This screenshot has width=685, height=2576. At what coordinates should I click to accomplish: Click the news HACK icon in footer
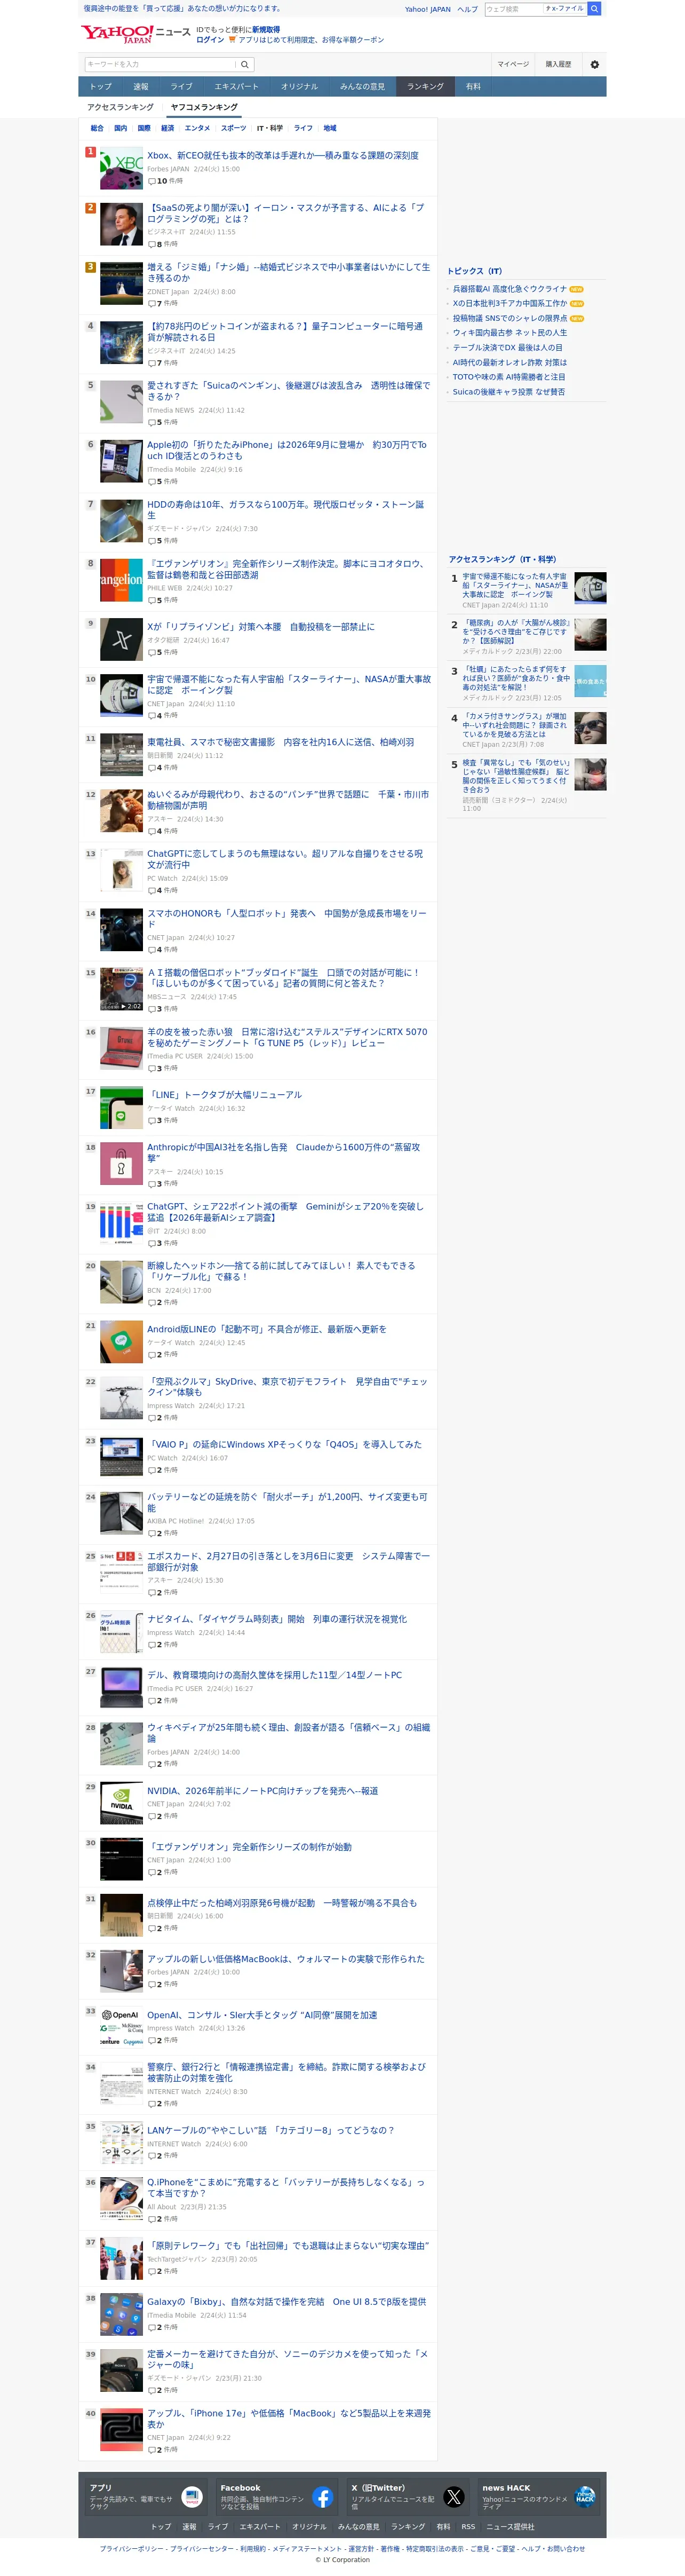click(x=585, y=2497)
